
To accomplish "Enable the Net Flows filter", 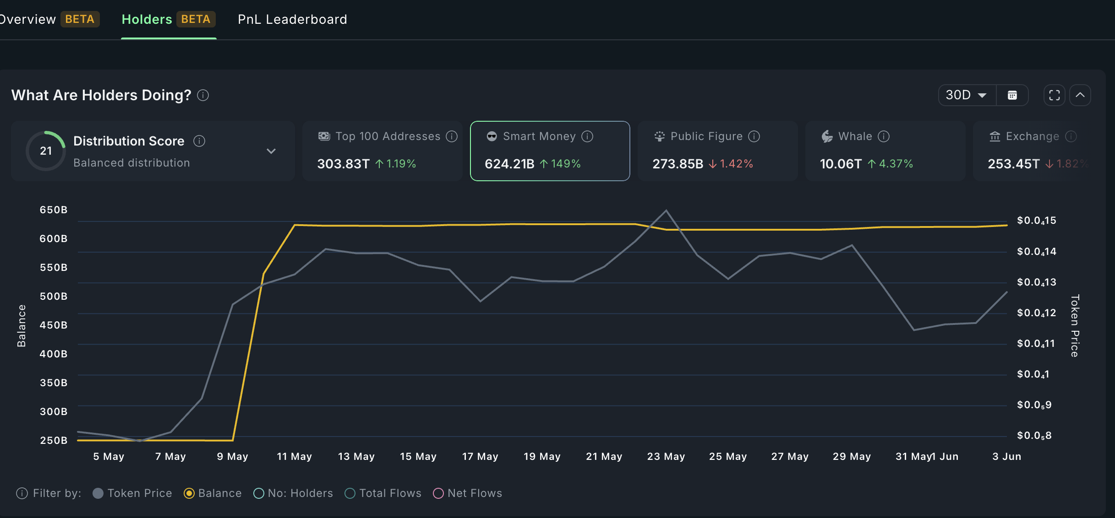I will click(x=438, y=493).
